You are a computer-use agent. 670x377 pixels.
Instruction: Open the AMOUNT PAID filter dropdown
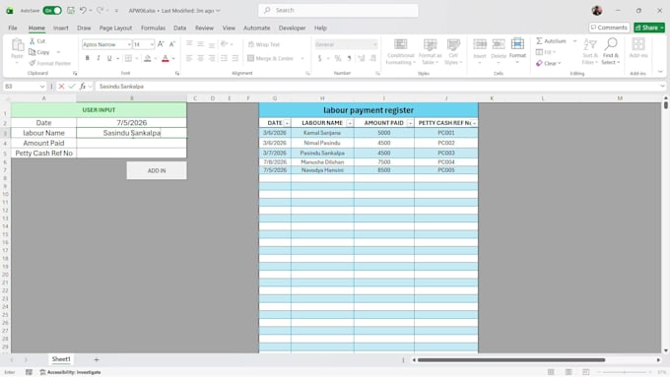[410, 123]
